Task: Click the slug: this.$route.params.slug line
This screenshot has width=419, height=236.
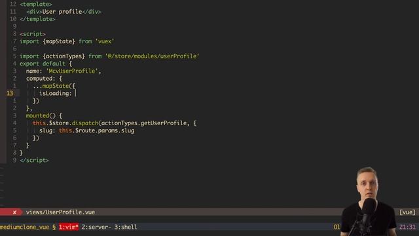Action: (x=87, y=130)
